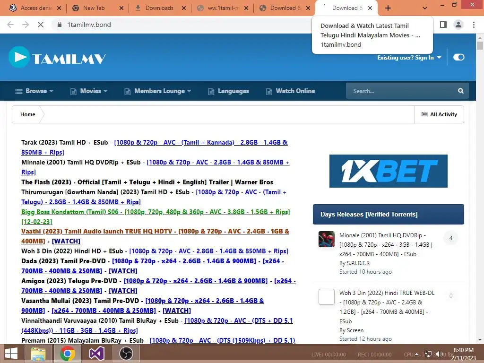The width and height of the screenshot is (484, 363).
Task: Click the padlock site info icon
Action: tap(59, 25)
